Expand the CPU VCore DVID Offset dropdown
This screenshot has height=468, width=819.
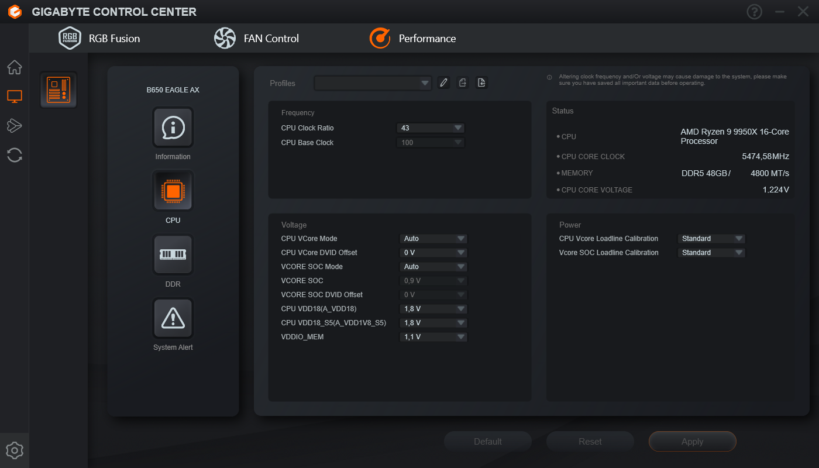(433, 253)
